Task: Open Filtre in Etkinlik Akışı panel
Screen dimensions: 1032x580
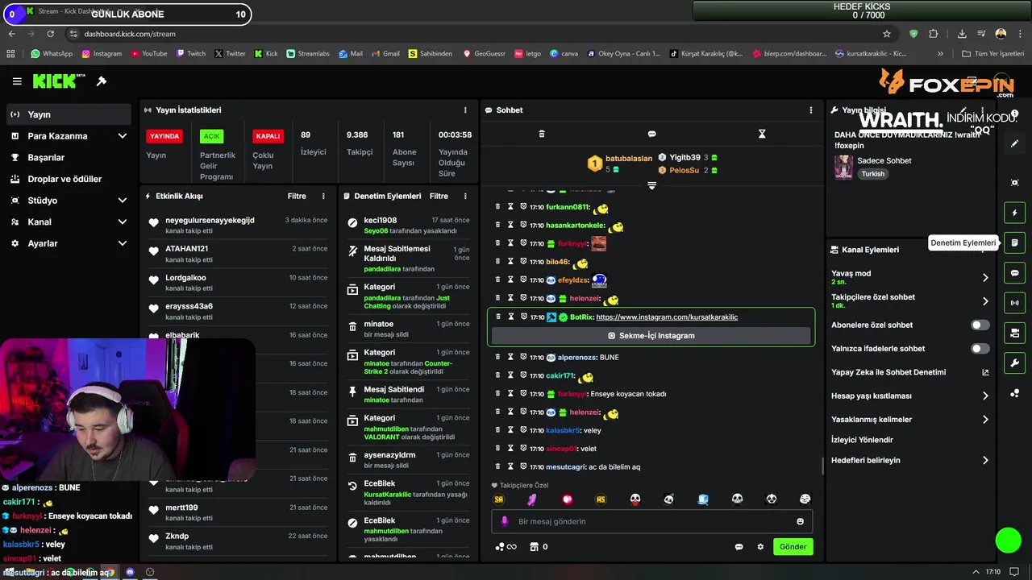Action: pyautogui.click(x=297, y=197)
